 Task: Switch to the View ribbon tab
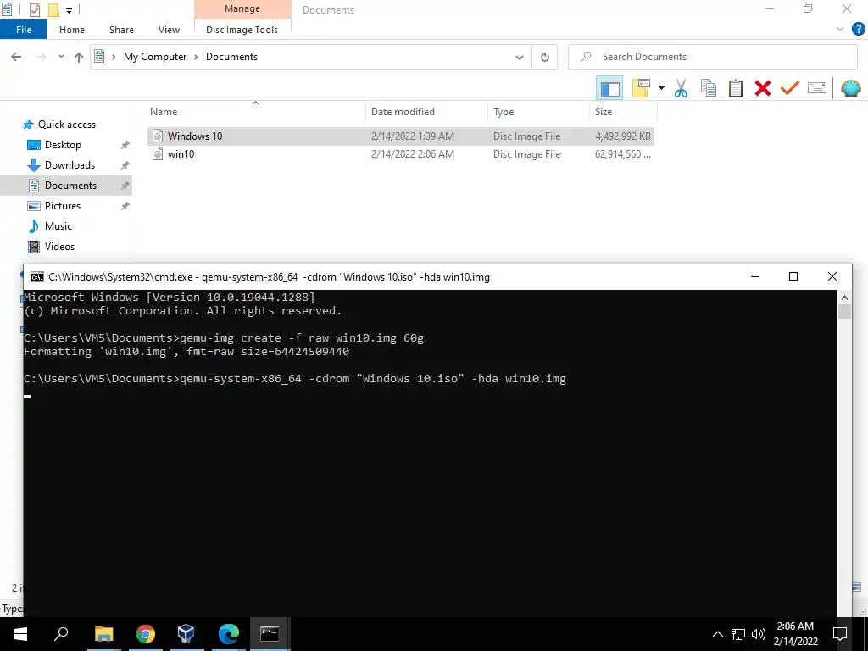click(169, 30)
